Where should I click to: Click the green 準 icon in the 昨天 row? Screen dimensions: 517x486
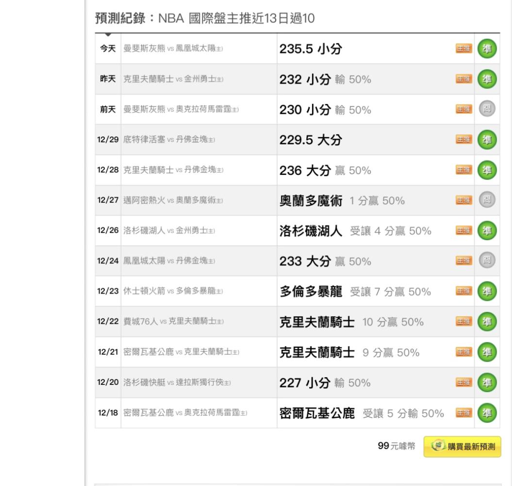(487, 79)
